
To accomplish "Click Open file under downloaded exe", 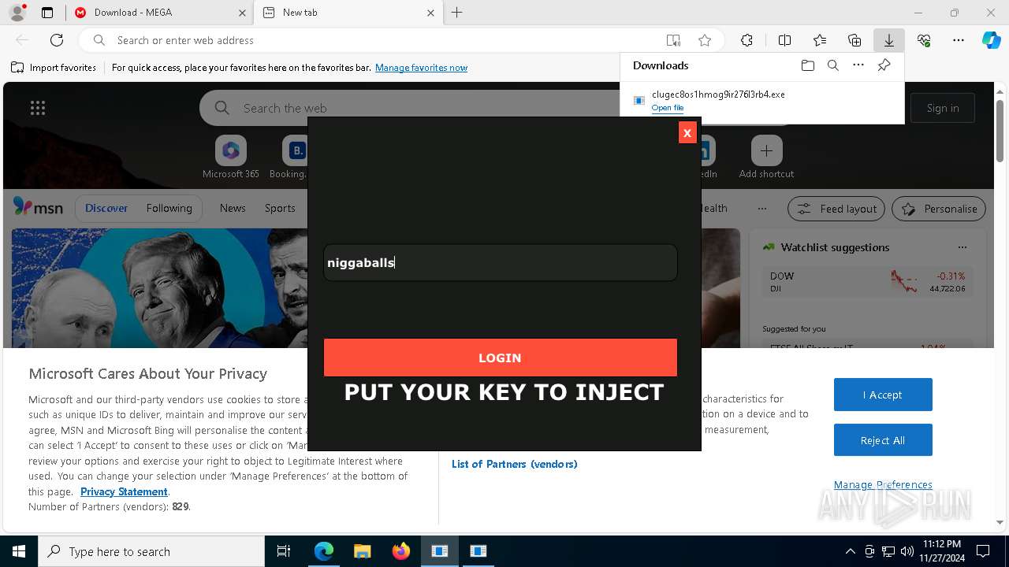I will tap(668, 108).
